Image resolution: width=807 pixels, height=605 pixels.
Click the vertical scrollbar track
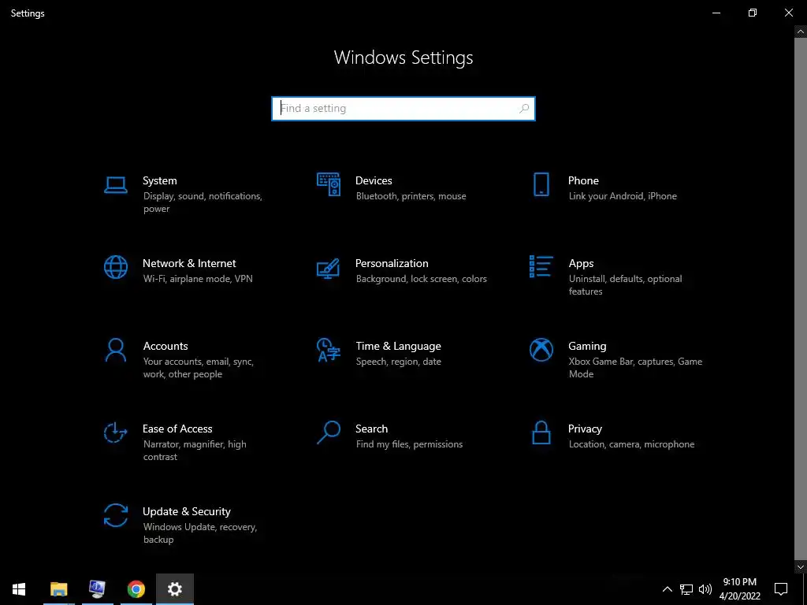coord(801,299)
